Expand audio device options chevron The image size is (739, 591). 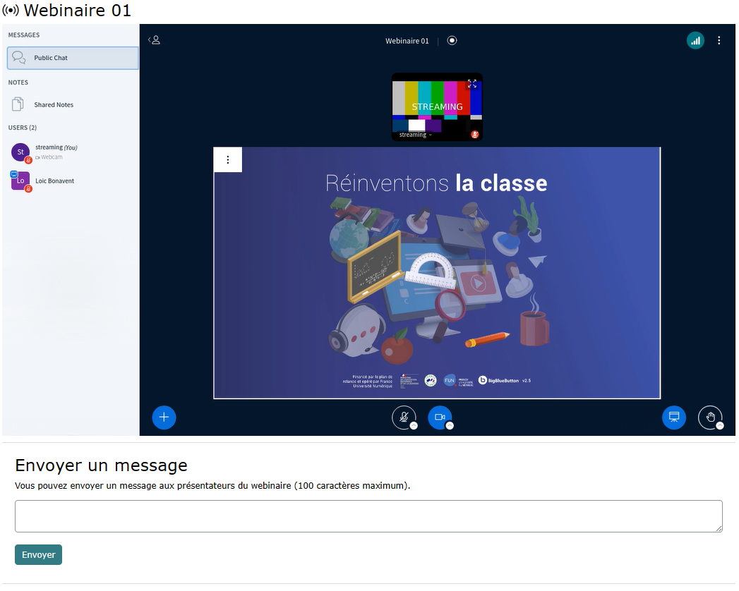point(414,426)
